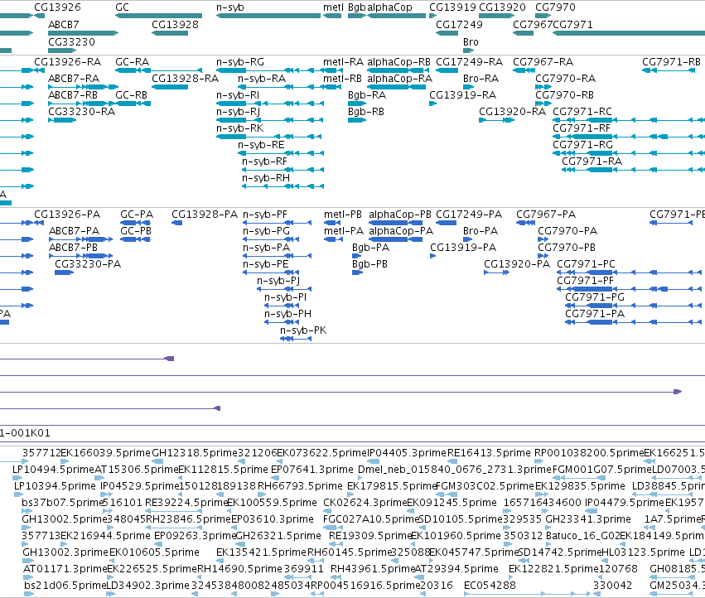Viewport: 705px width, 598px height.
Task: Click the EC054288 cDNA label
Action: (490, 586)
